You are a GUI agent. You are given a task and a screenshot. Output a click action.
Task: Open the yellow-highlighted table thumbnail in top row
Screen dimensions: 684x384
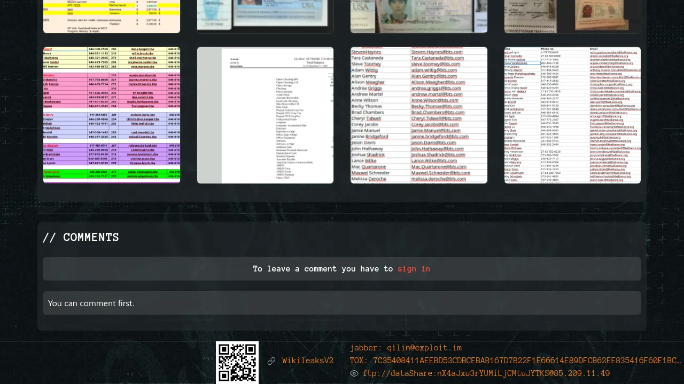112,17
